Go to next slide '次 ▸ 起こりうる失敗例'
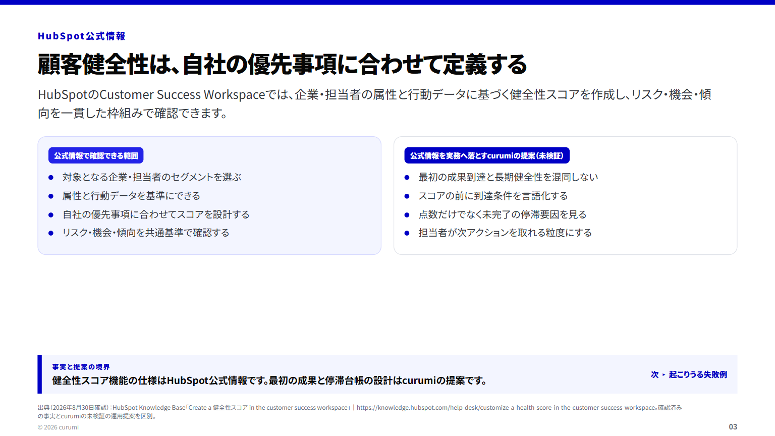This screenshot has width=775, height=436. [689, 374]
